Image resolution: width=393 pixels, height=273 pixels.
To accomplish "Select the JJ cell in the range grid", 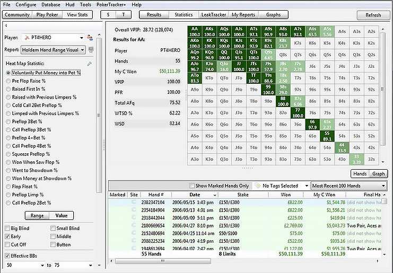I will tap(239, 66).
